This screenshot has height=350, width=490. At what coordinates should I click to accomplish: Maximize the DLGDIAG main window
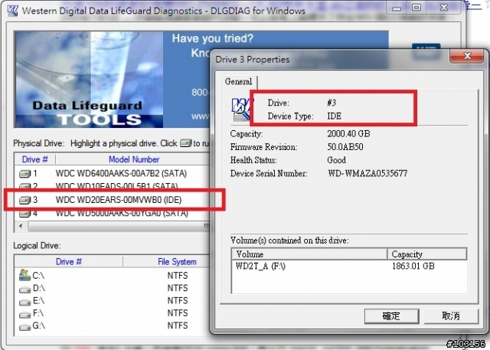416,8
